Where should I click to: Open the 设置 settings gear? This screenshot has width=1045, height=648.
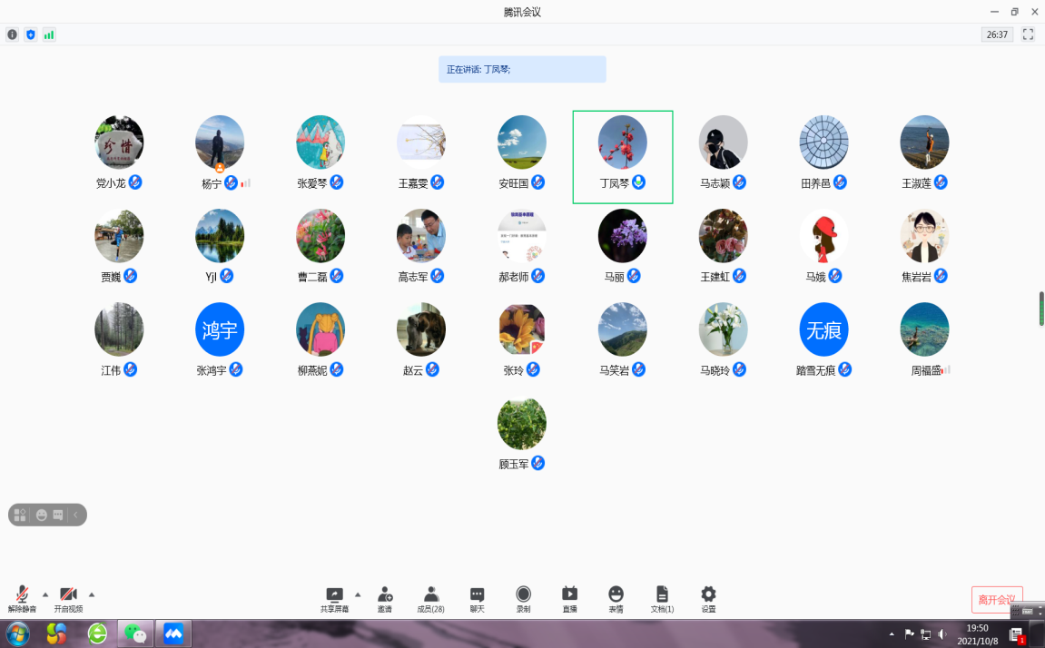[708, 595]
